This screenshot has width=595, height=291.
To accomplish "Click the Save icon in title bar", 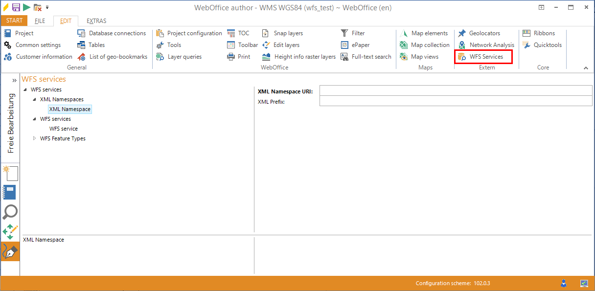I will (15, 7).
